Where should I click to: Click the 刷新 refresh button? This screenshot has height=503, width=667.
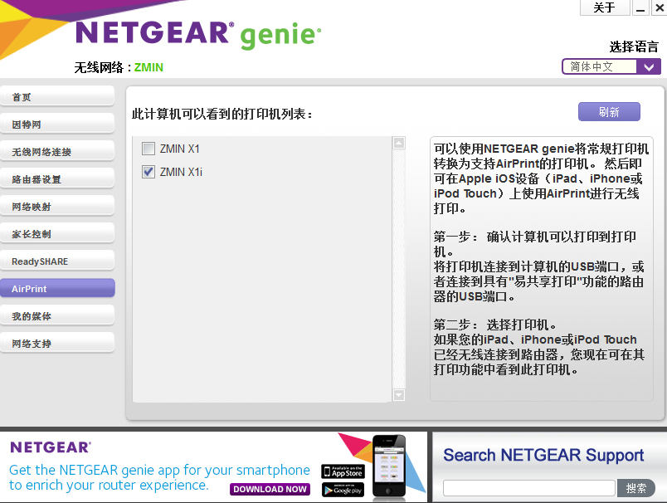[x=609, y=112]
